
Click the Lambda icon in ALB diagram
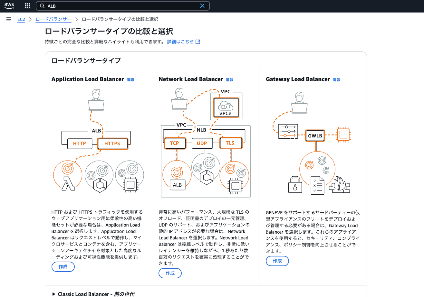click(68, 183)
